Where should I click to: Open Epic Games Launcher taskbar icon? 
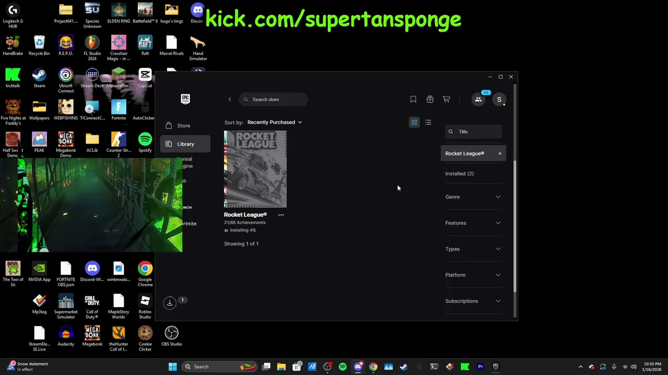[x=496, y=367]
